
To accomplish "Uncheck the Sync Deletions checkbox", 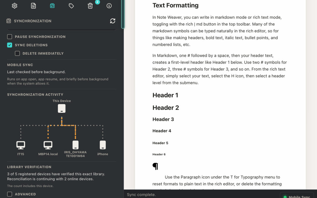I will [9, 45].
